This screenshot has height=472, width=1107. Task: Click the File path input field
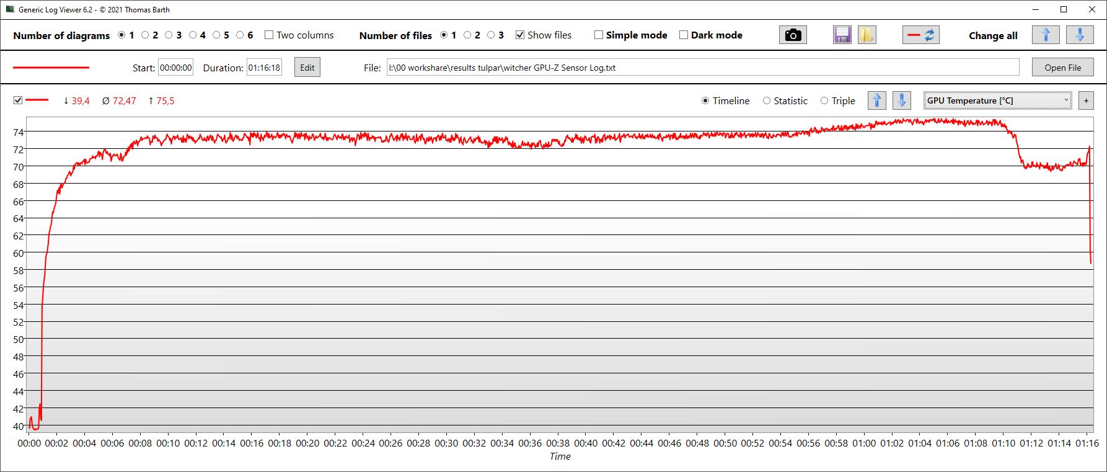(702, 68)
